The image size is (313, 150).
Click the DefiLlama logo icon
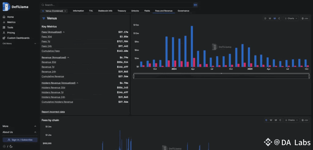pos(6,7)
